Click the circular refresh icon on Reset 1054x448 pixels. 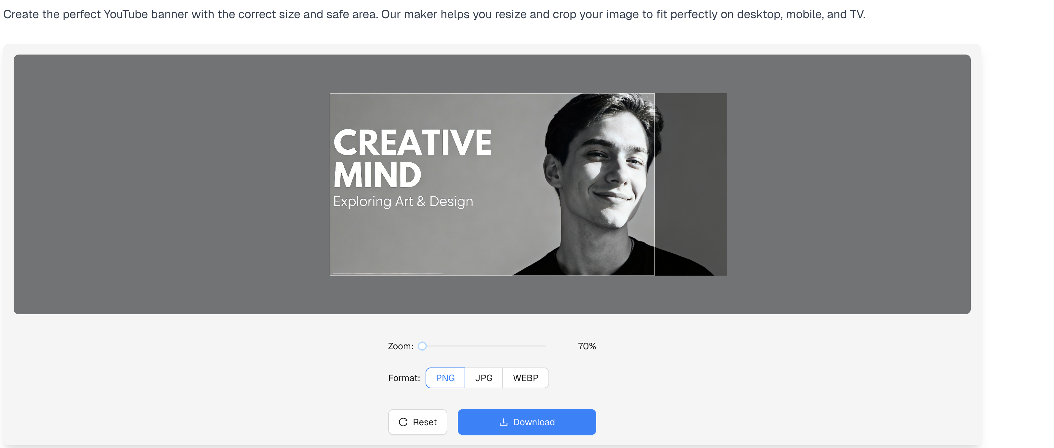(x=404, y=422)
